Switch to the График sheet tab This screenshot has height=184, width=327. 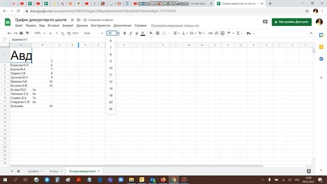(x=33, y=171)
